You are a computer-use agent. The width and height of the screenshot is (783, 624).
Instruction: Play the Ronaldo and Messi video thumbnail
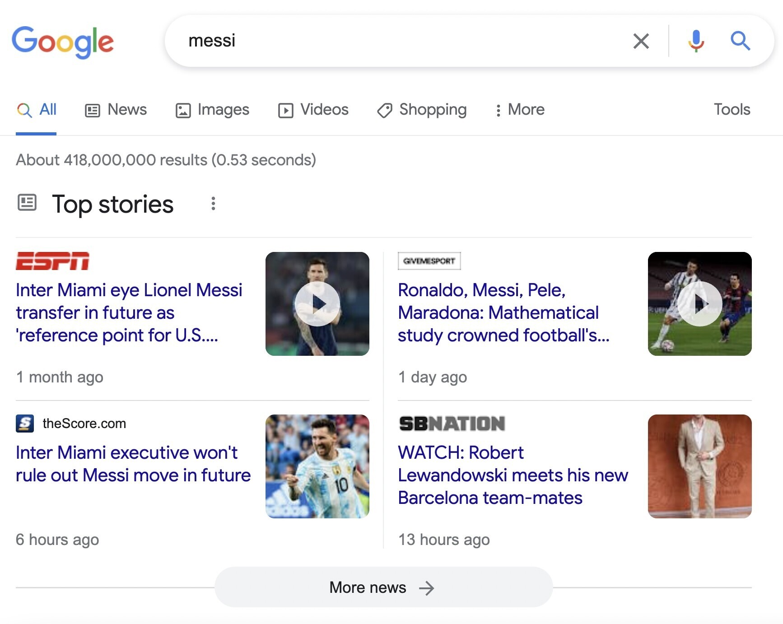(x=699, y=304)
